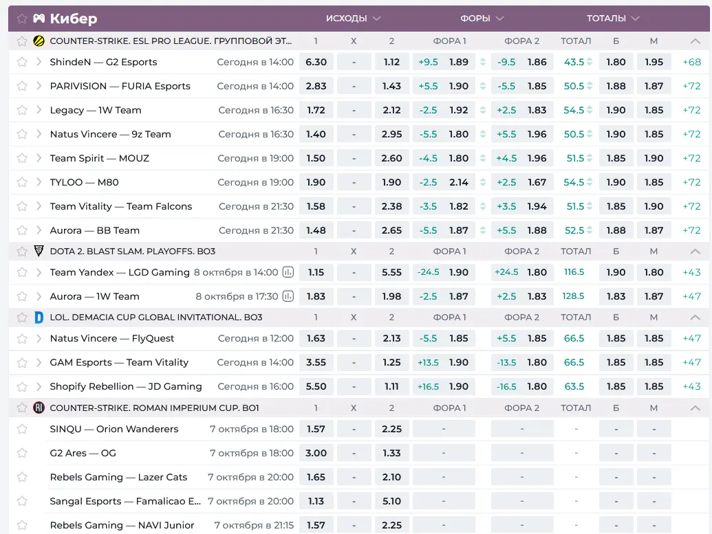Change handicap value for Team Spirit — MOUZ
712x534 pixels.
483,158
